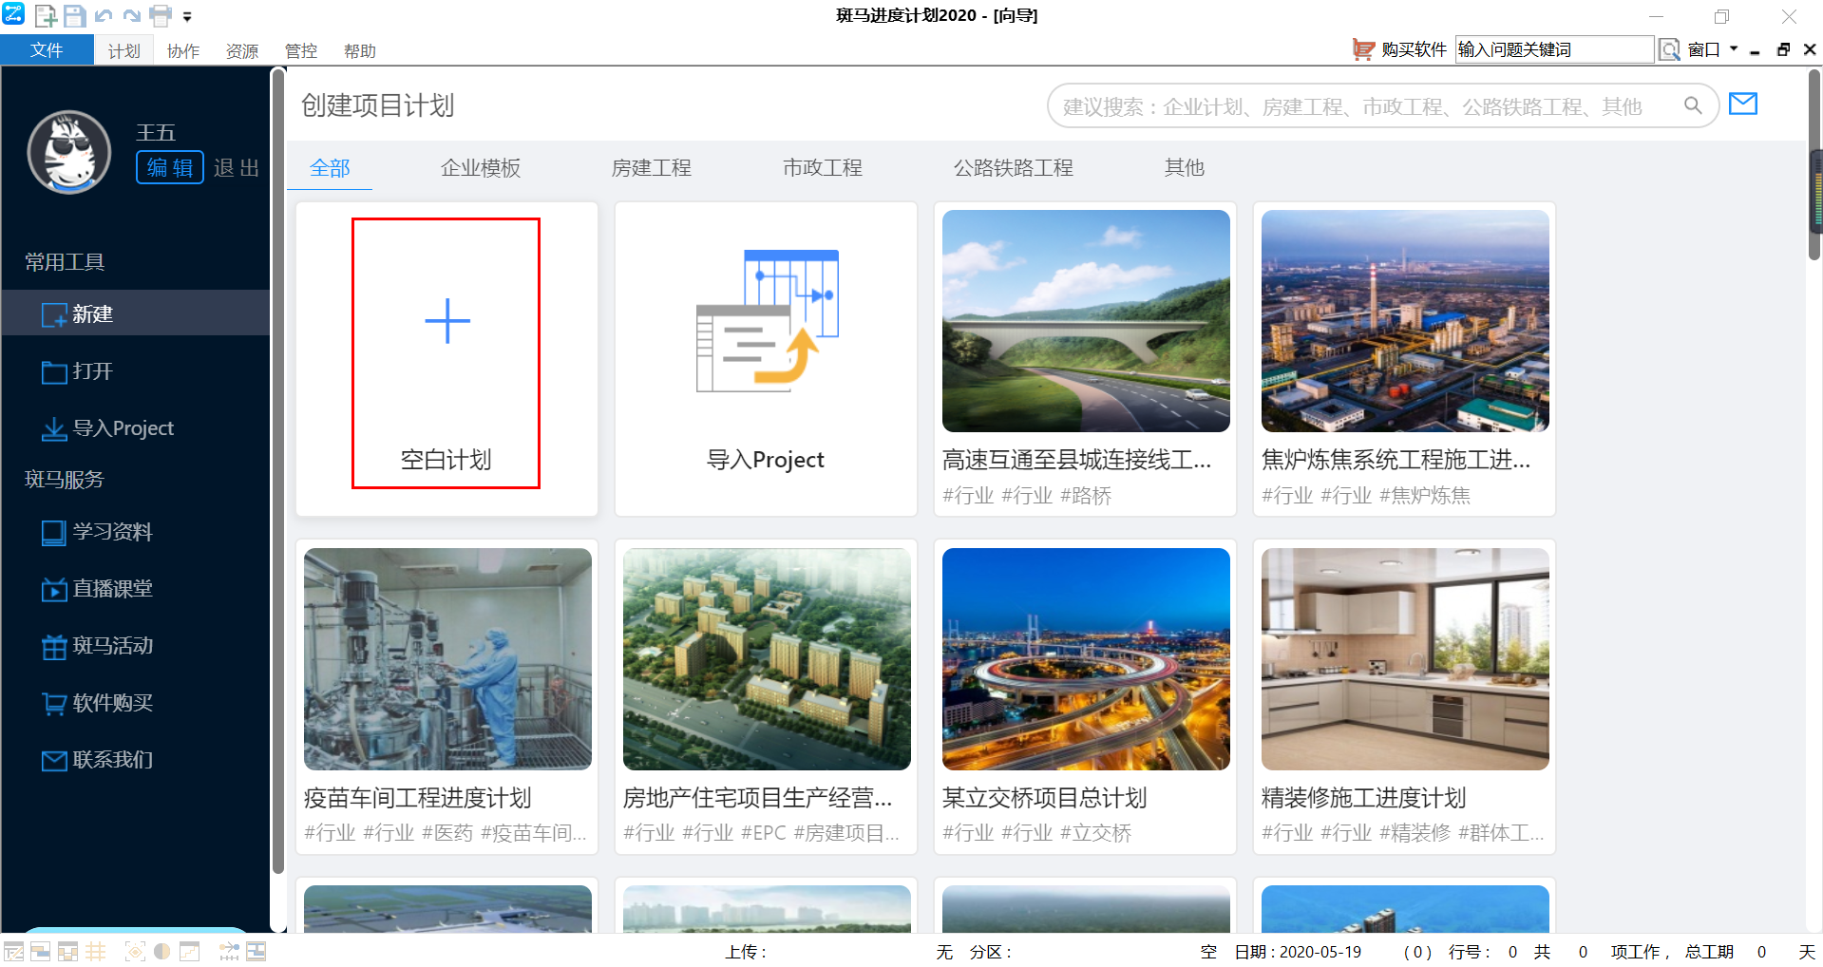Click the 购买软件 shopping cart button
This screenshot has width=1823, height=967.
click(1398, 49)
